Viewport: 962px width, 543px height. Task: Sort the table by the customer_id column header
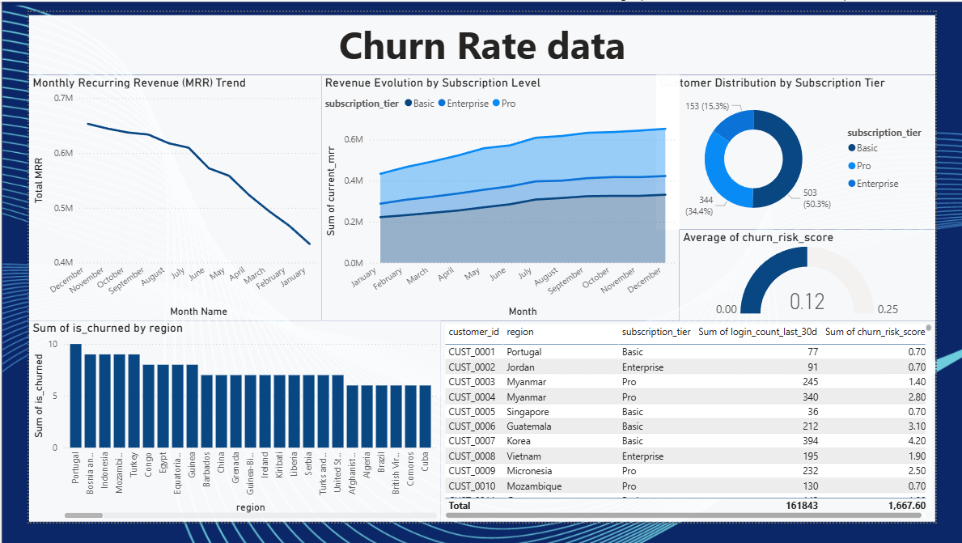[x=473, y=332]
